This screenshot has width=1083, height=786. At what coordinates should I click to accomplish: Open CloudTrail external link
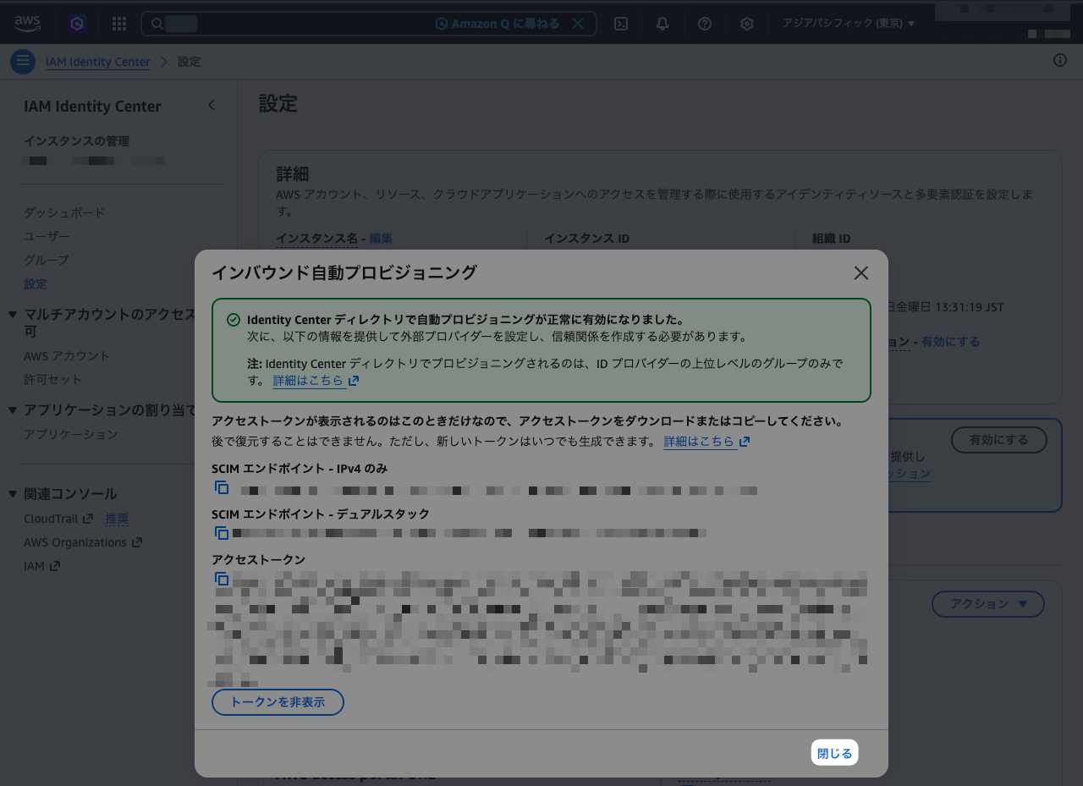point(58,519)
